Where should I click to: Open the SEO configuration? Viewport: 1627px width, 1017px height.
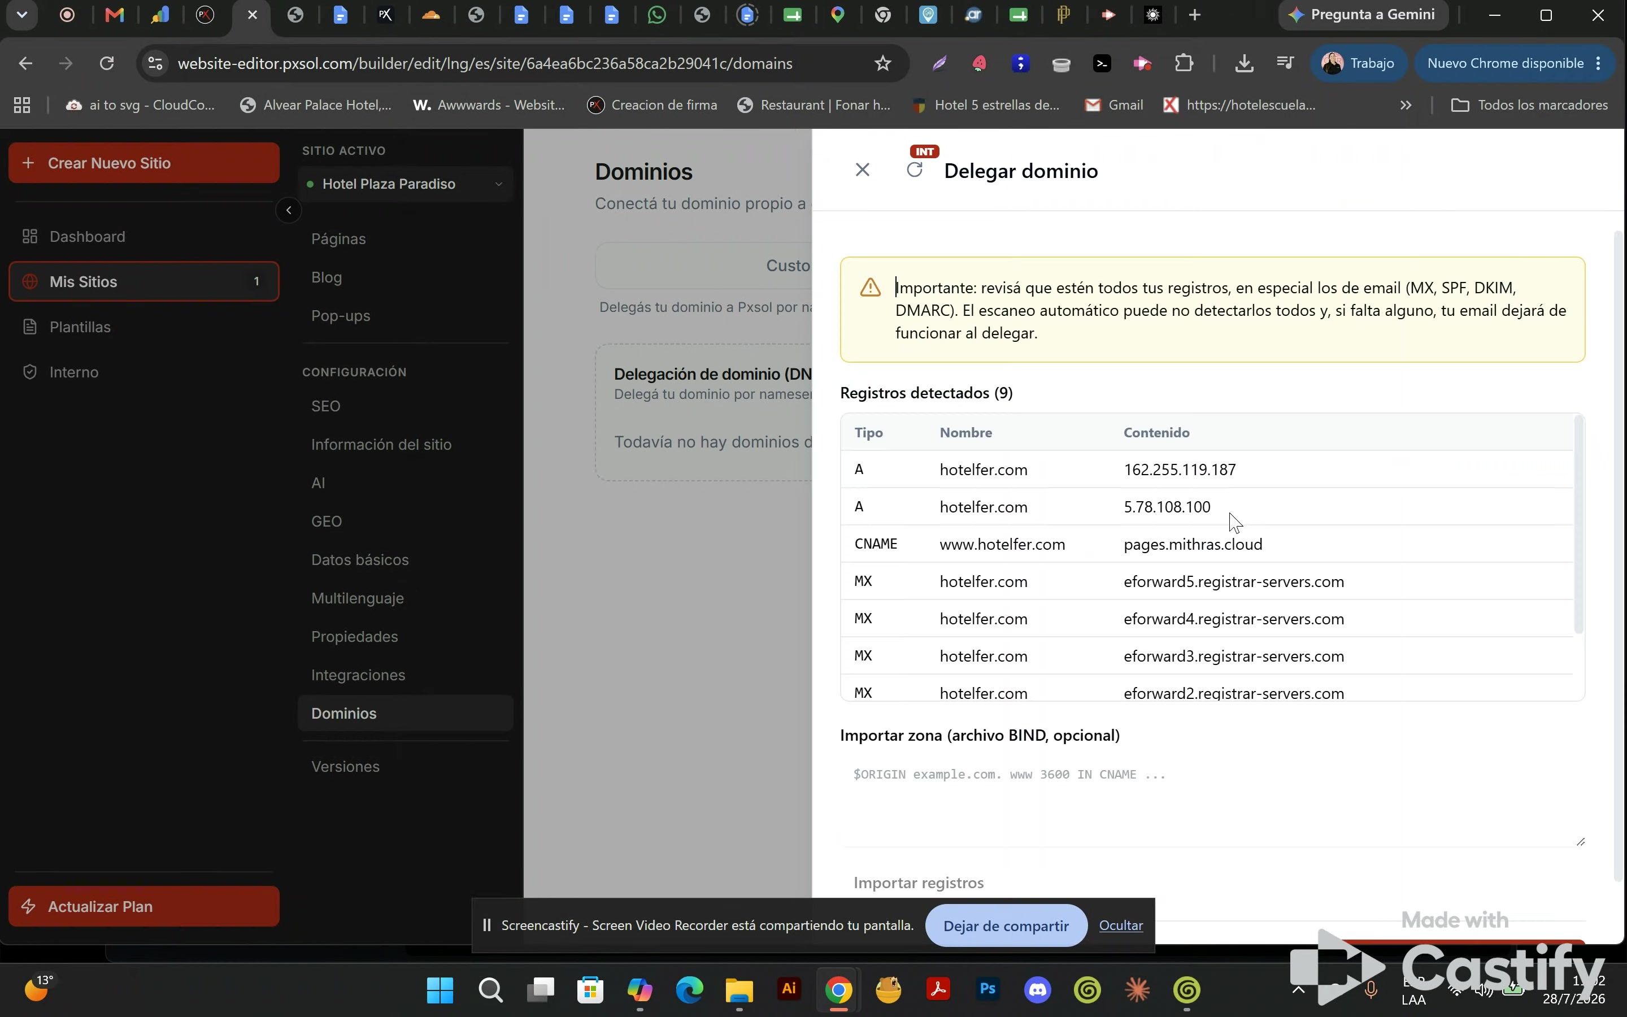tap(325, 406)
